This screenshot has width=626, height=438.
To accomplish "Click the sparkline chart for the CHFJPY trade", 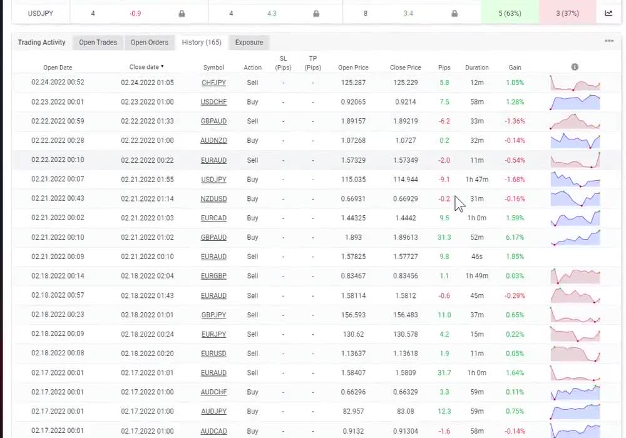I will (x=575, y=82).
